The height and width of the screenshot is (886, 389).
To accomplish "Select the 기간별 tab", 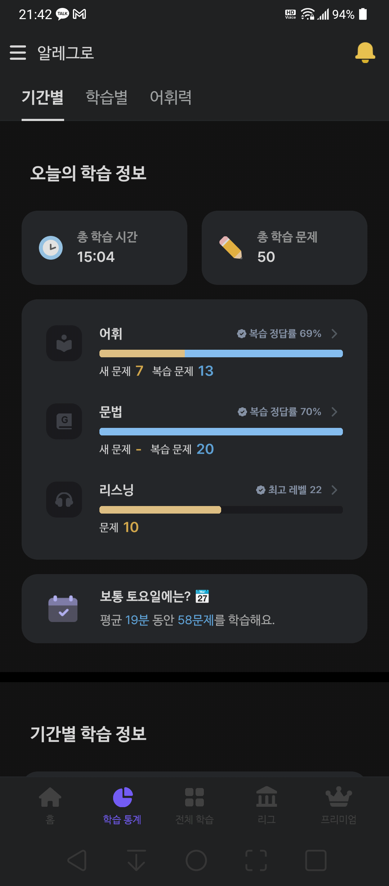I will click(x=43, y=98).
